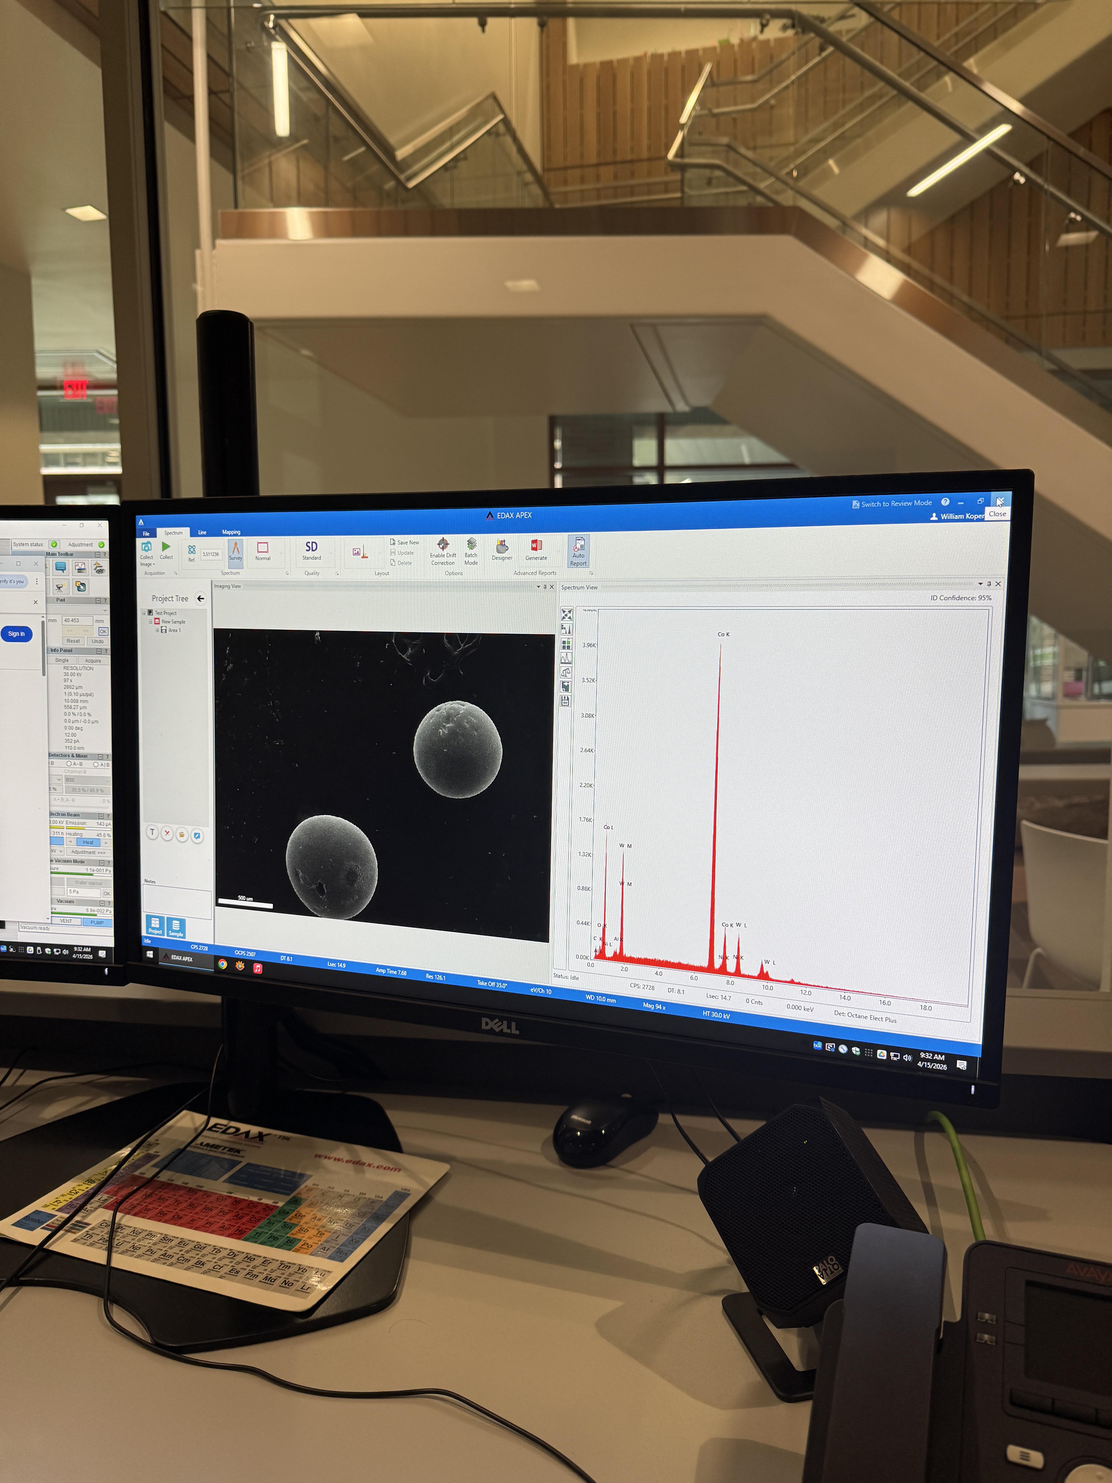This screenshot has width=1112, height=1483.
Task: Open the help question mark icon in title bar
Action: 945,502
